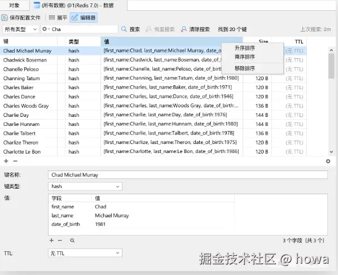Click the Clear Search (清除搜索) button
The height and width of the screenshot is (275, 338).
[195, 29]
